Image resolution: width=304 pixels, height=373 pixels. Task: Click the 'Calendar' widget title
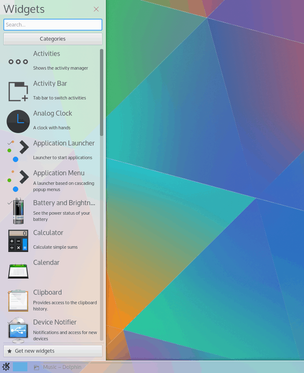tap(46, 262)
